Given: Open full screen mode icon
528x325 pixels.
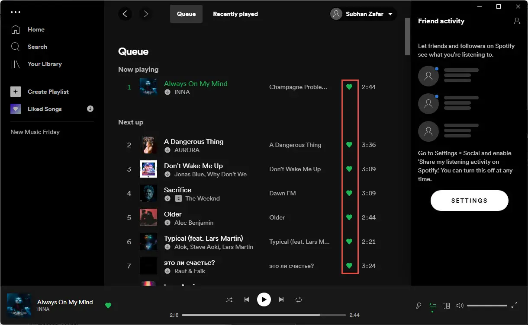Looking at the screenshot, I should coord(514,306).
